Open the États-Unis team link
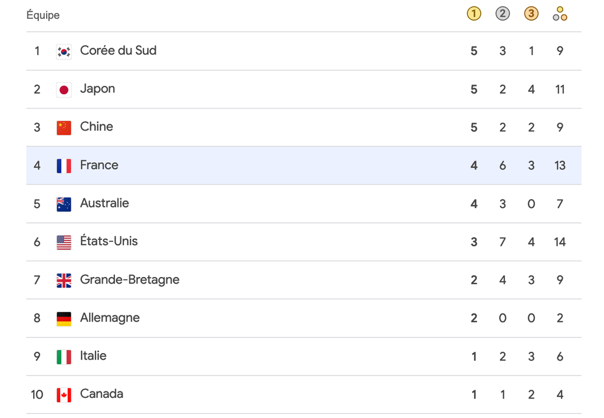 [x=109, y=241]
